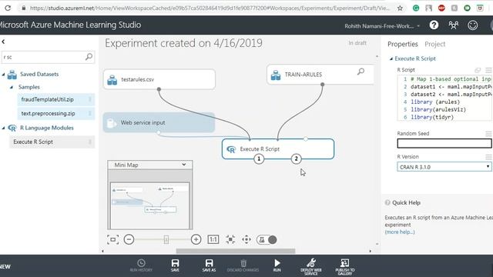Click the browser address bar
Screen dimensions: 493x277
(210, 8)
